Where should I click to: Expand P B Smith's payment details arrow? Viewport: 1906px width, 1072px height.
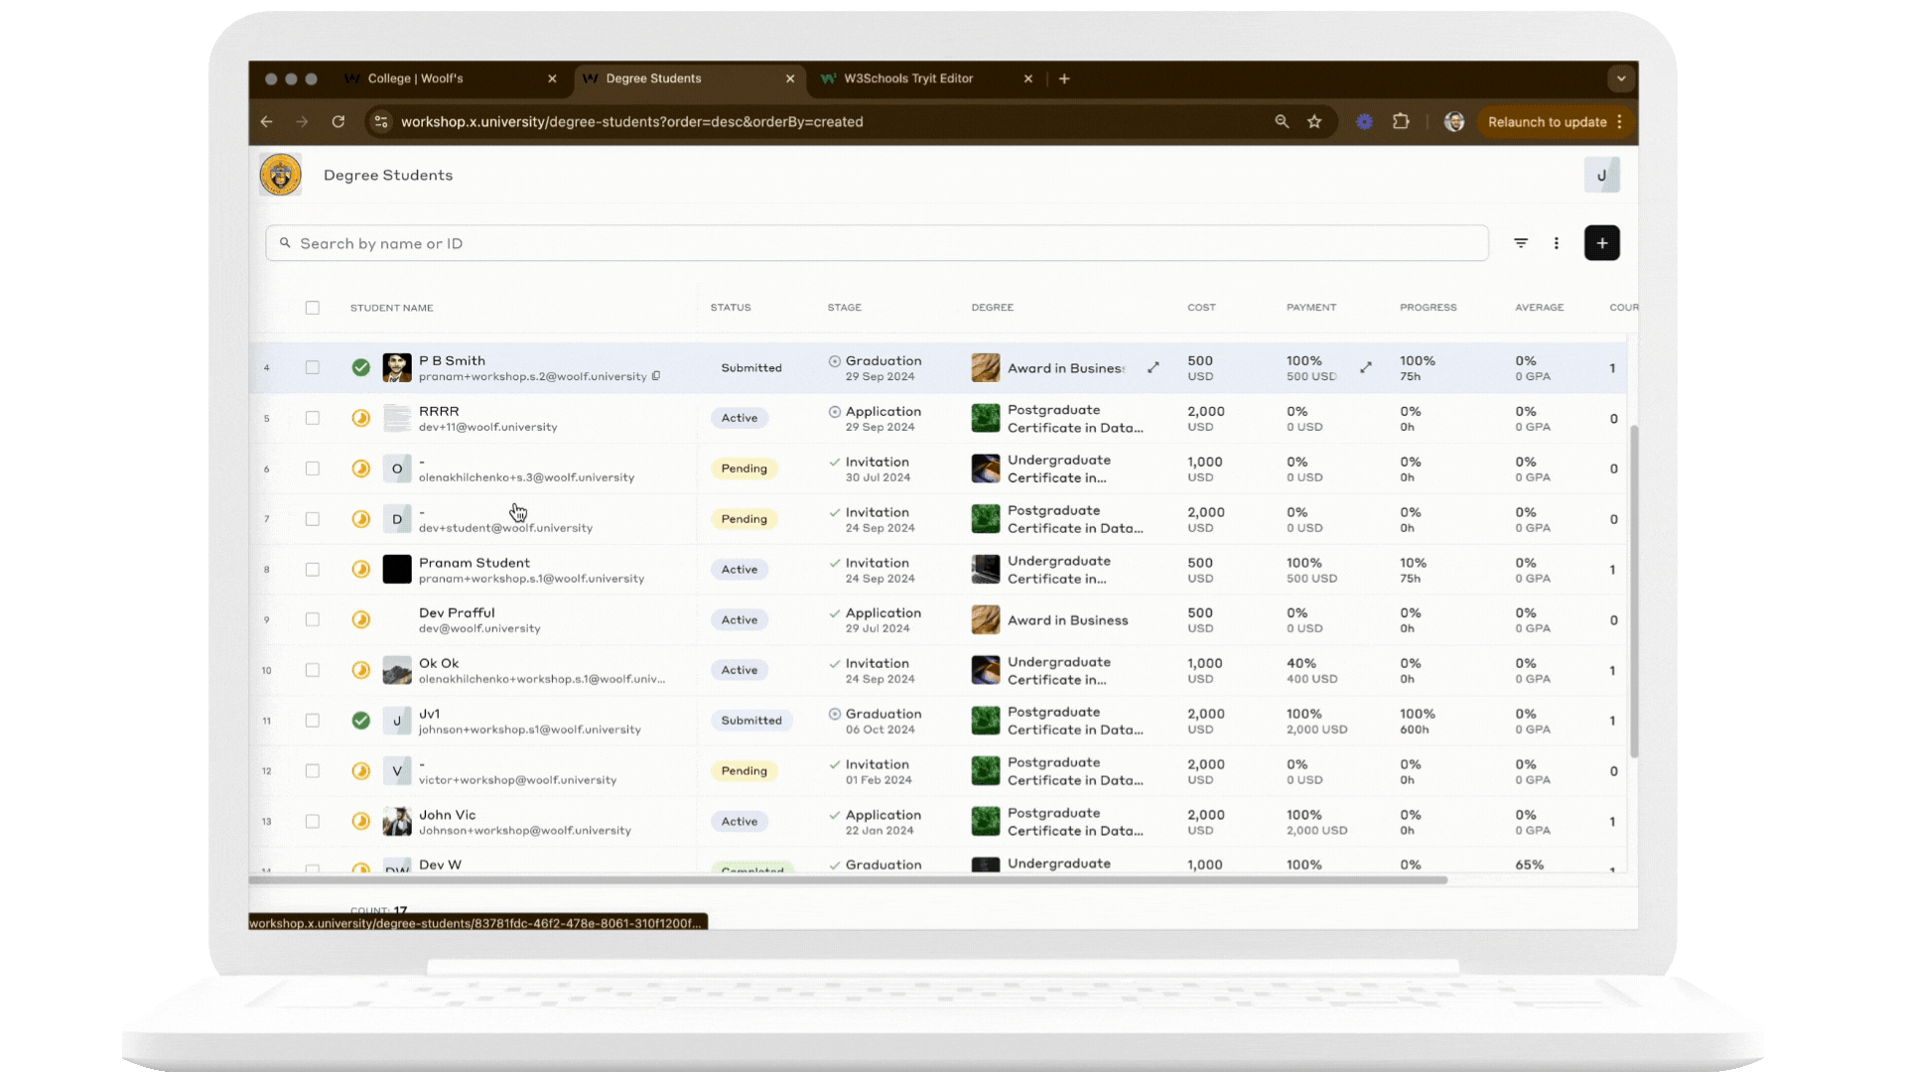coord(1366,367)
